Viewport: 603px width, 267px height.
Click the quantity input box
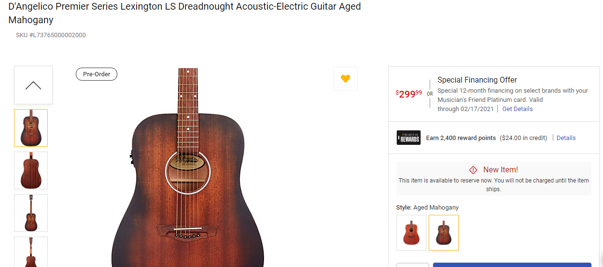click(413, 265)
